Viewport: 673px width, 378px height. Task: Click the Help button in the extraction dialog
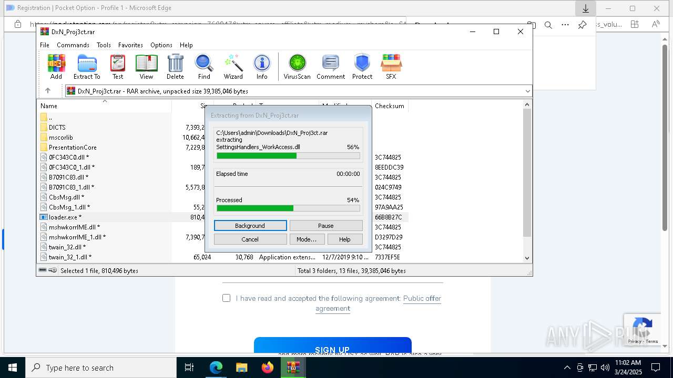[345, 239]
